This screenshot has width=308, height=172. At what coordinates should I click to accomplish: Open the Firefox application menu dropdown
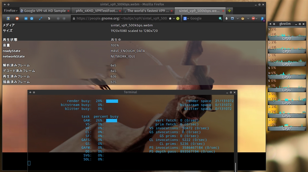click(11, 11)
